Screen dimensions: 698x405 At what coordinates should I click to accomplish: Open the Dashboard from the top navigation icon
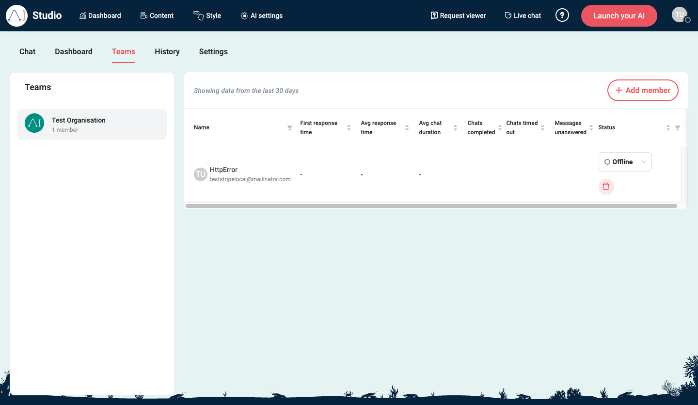tap(83, 15)
